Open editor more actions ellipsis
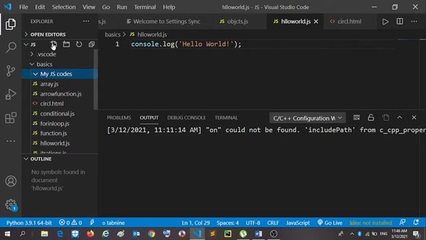This screenshot has width=426, height=240. click(414, 21)
